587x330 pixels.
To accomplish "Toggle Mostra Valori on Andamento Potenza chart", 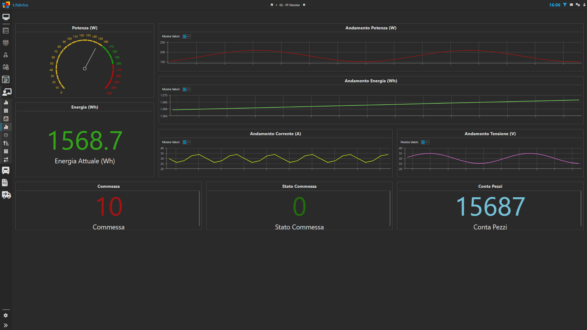I will tap(186, 36).
